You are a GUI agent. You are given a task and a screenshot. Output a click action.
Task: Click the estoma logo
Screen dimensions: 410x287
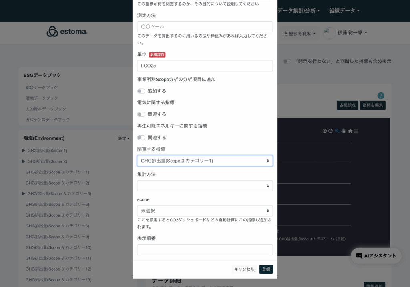click(x=67, y=32)
